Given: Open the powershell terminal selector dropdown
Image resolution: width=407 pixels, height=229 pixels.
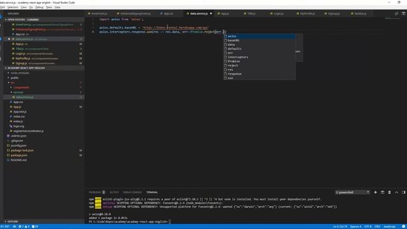Looking at the screenshot, I should click(x=352, y=192).
